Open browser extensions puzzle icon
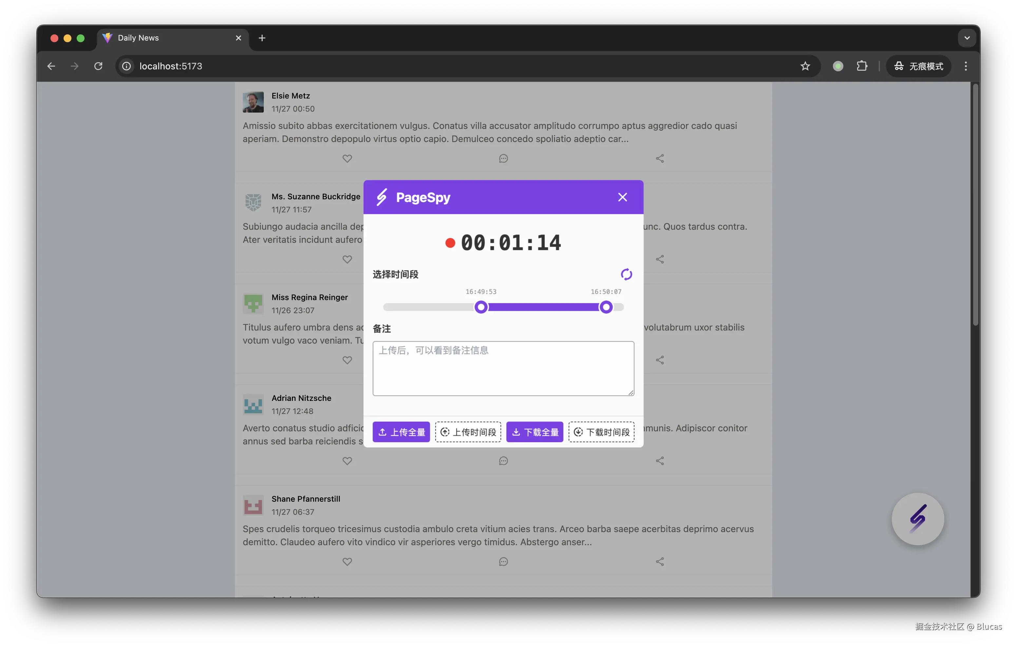The height and width of the screenshot is (646, 1017). 862,66
